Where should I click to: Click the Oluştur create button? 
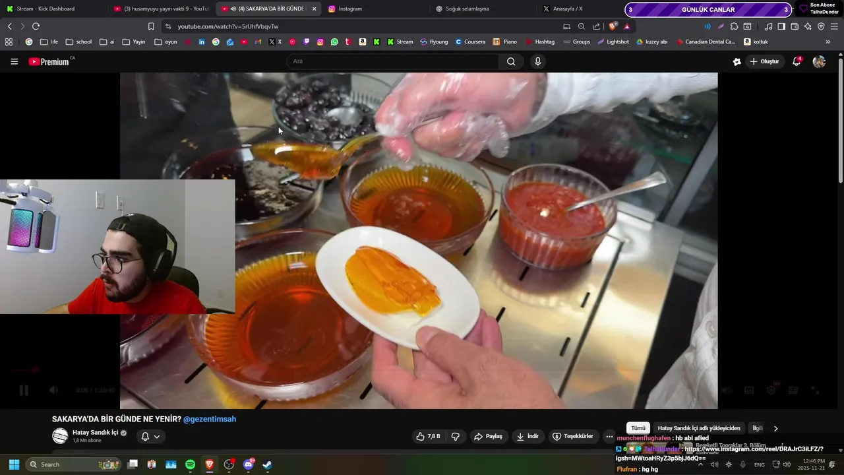[x=764, y=61]
